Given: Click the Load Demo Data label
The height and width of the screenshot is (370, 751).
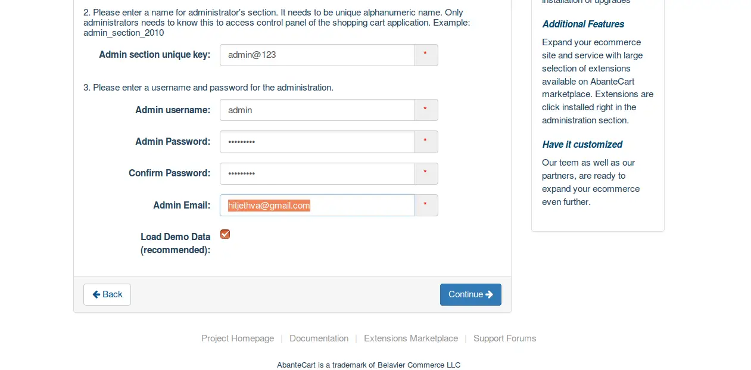Looking at the screenshot, I should [x=176, y=243].
